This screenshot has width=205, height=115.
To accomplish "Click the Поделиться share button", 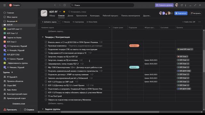I will (181, 13).
